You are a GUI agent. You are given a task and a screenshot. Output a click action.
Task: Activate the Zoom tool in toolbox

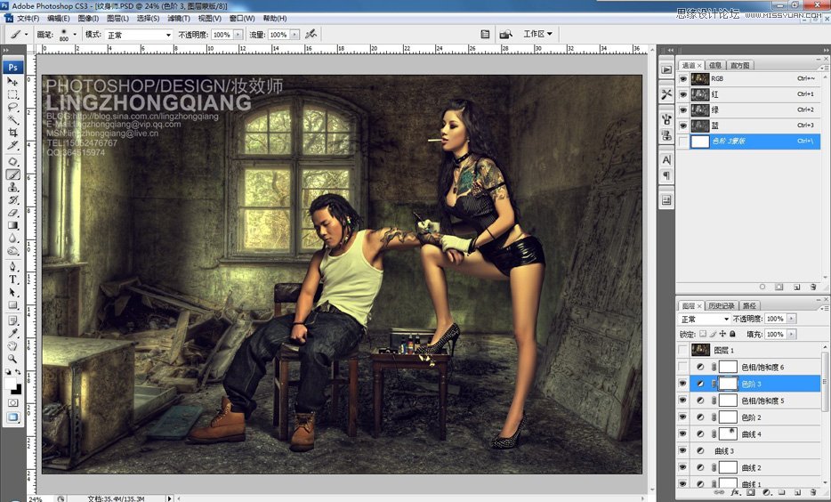[x=13, y=358]
